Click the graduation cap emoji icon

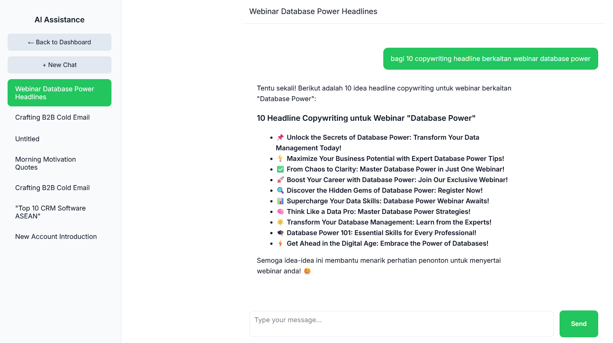pyautogui.click(x=281, y=233)
